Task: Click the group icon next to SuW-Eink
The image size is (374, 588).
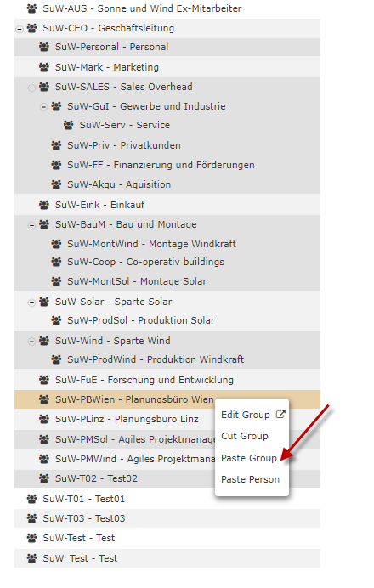Action: click(x=44, y=205)
